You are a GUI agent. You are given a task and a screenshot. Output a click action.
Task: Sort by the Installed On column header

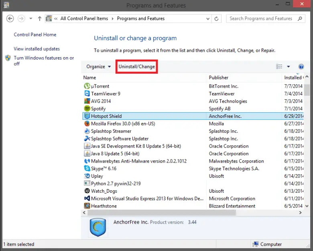click(x=293, y=78)
